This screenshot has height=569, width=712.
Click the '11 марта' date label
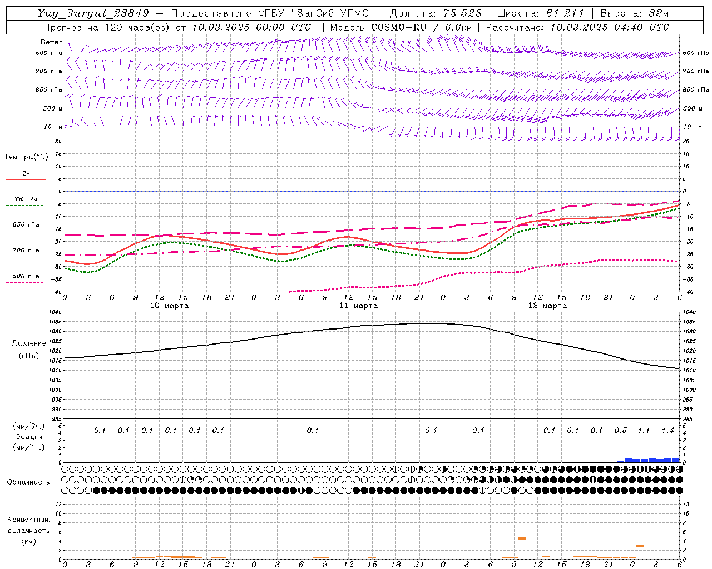(358, 306)
